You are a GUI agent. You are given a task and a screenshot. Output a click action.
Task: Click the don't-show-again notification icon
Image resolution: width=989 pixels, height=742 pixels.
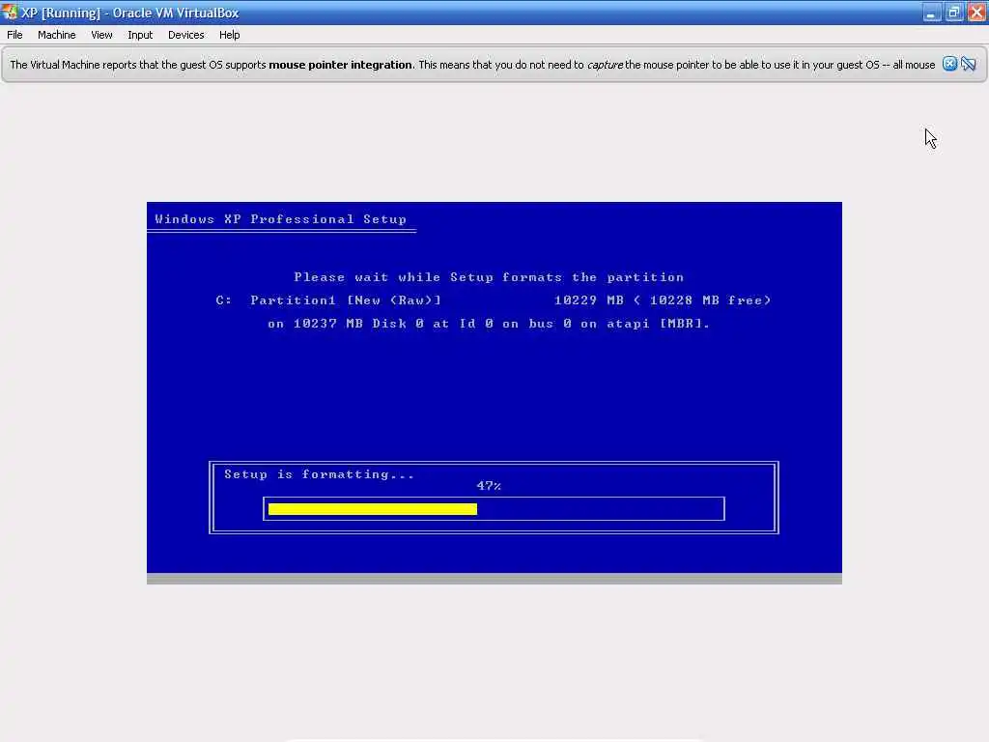coord(968,64)
